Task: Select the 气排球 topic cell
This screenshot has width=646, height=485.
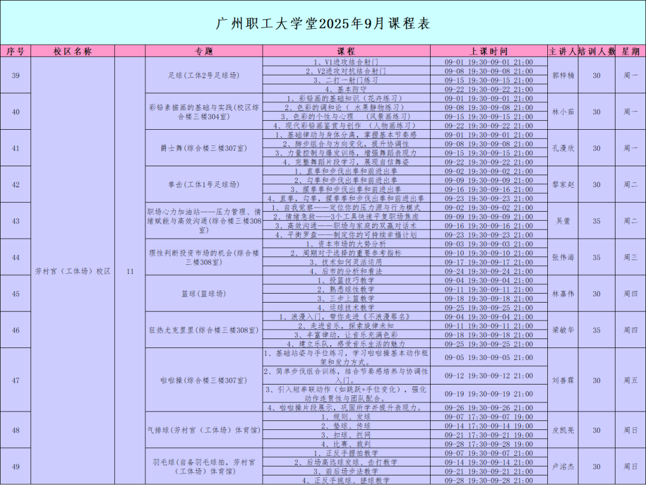Action: pyautogui.click(x=204, y=430)
